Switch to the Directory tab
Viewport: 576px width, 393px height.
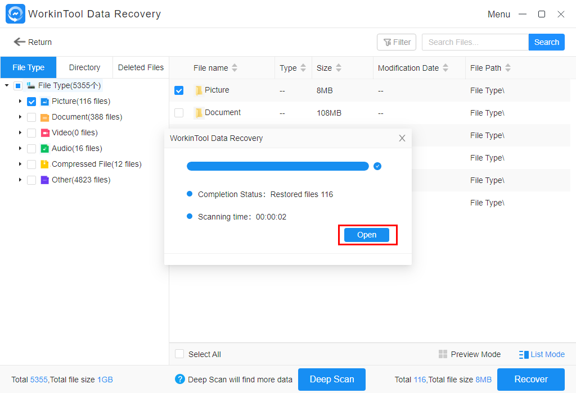pos(84,67)
